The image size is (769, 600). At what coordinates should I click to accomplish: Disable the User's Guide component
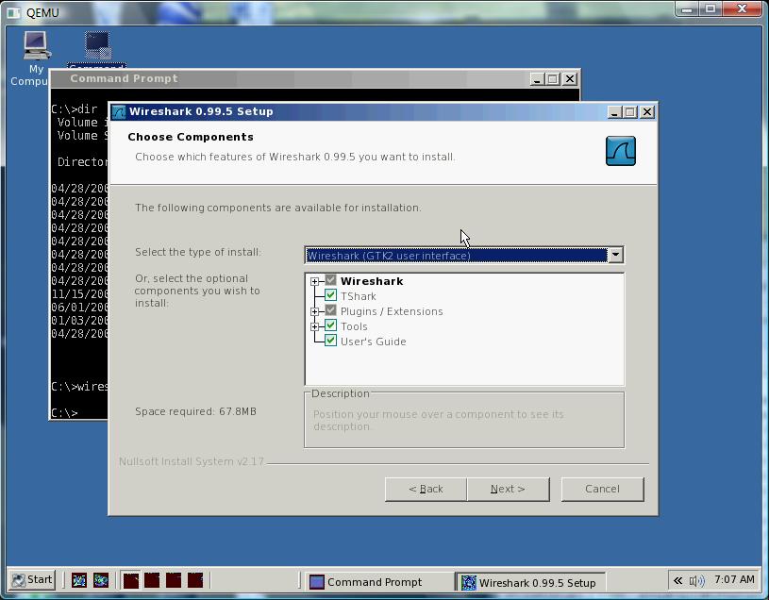point(331,342)
